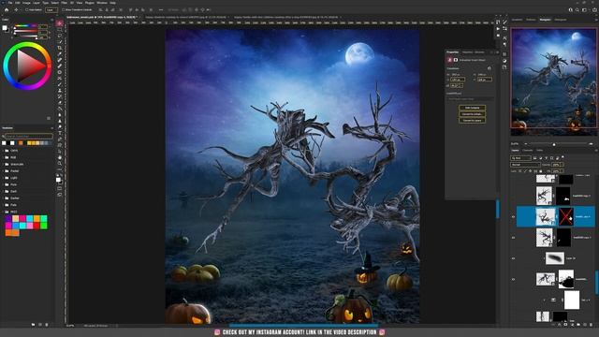Image resolution: width=599 pixels, height=337 pixels.
Task: Change screen mode icon in toolbar
Action: [x=60, y=194]
